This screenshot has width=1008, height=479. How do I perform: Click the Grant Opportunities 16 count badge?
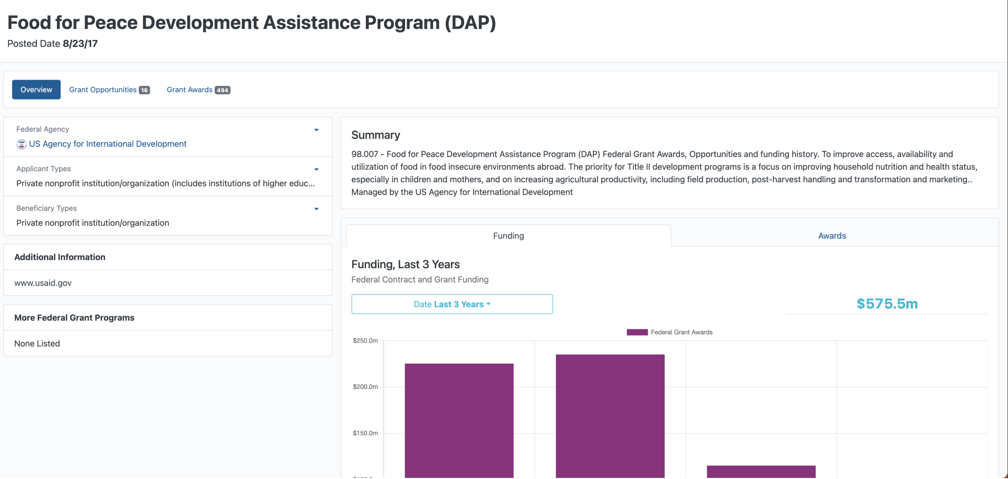click(x=145, y=90)
